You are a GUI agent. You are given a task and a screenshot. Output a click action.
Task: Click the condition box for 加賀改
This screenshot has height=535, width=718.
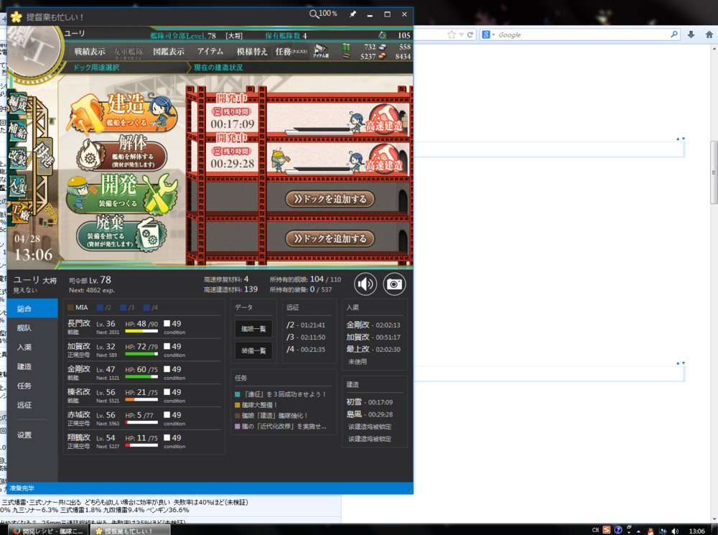(167, 346)
